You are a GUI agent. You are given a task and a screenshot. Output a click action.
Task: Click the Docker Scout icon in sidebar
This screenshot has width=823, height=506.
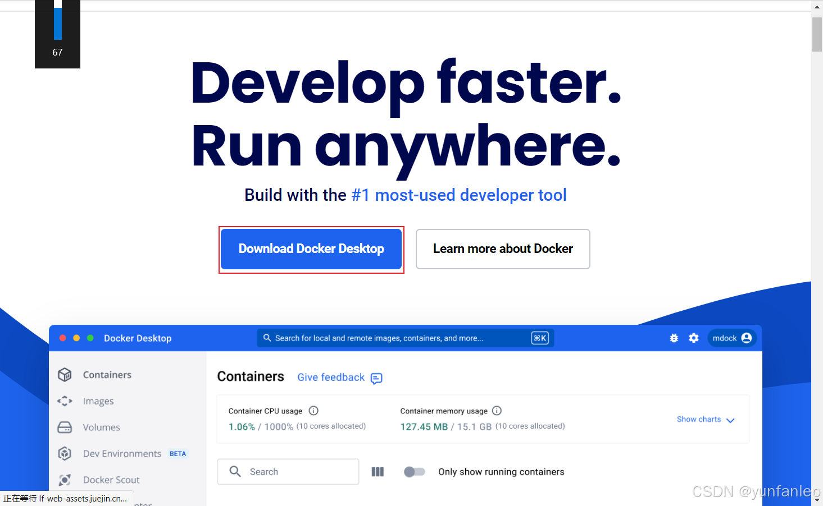[65, 480]
